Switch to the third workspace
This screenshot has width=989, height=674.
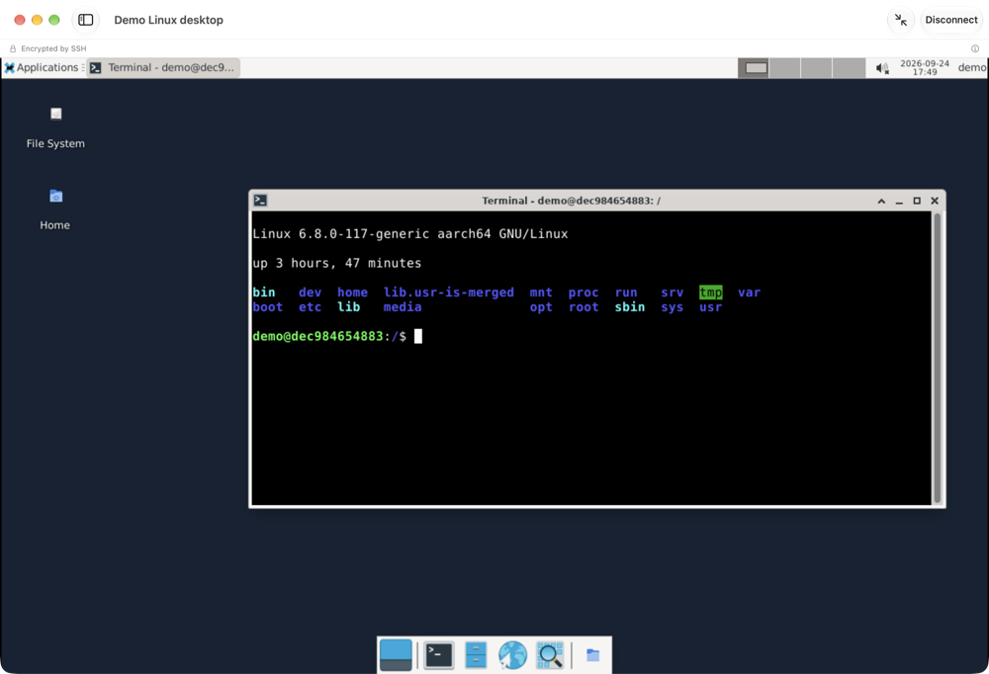(x=817, y=68)
